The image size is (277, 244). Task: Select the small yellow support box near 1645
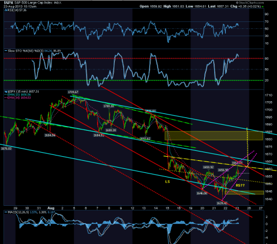[244, 193]
